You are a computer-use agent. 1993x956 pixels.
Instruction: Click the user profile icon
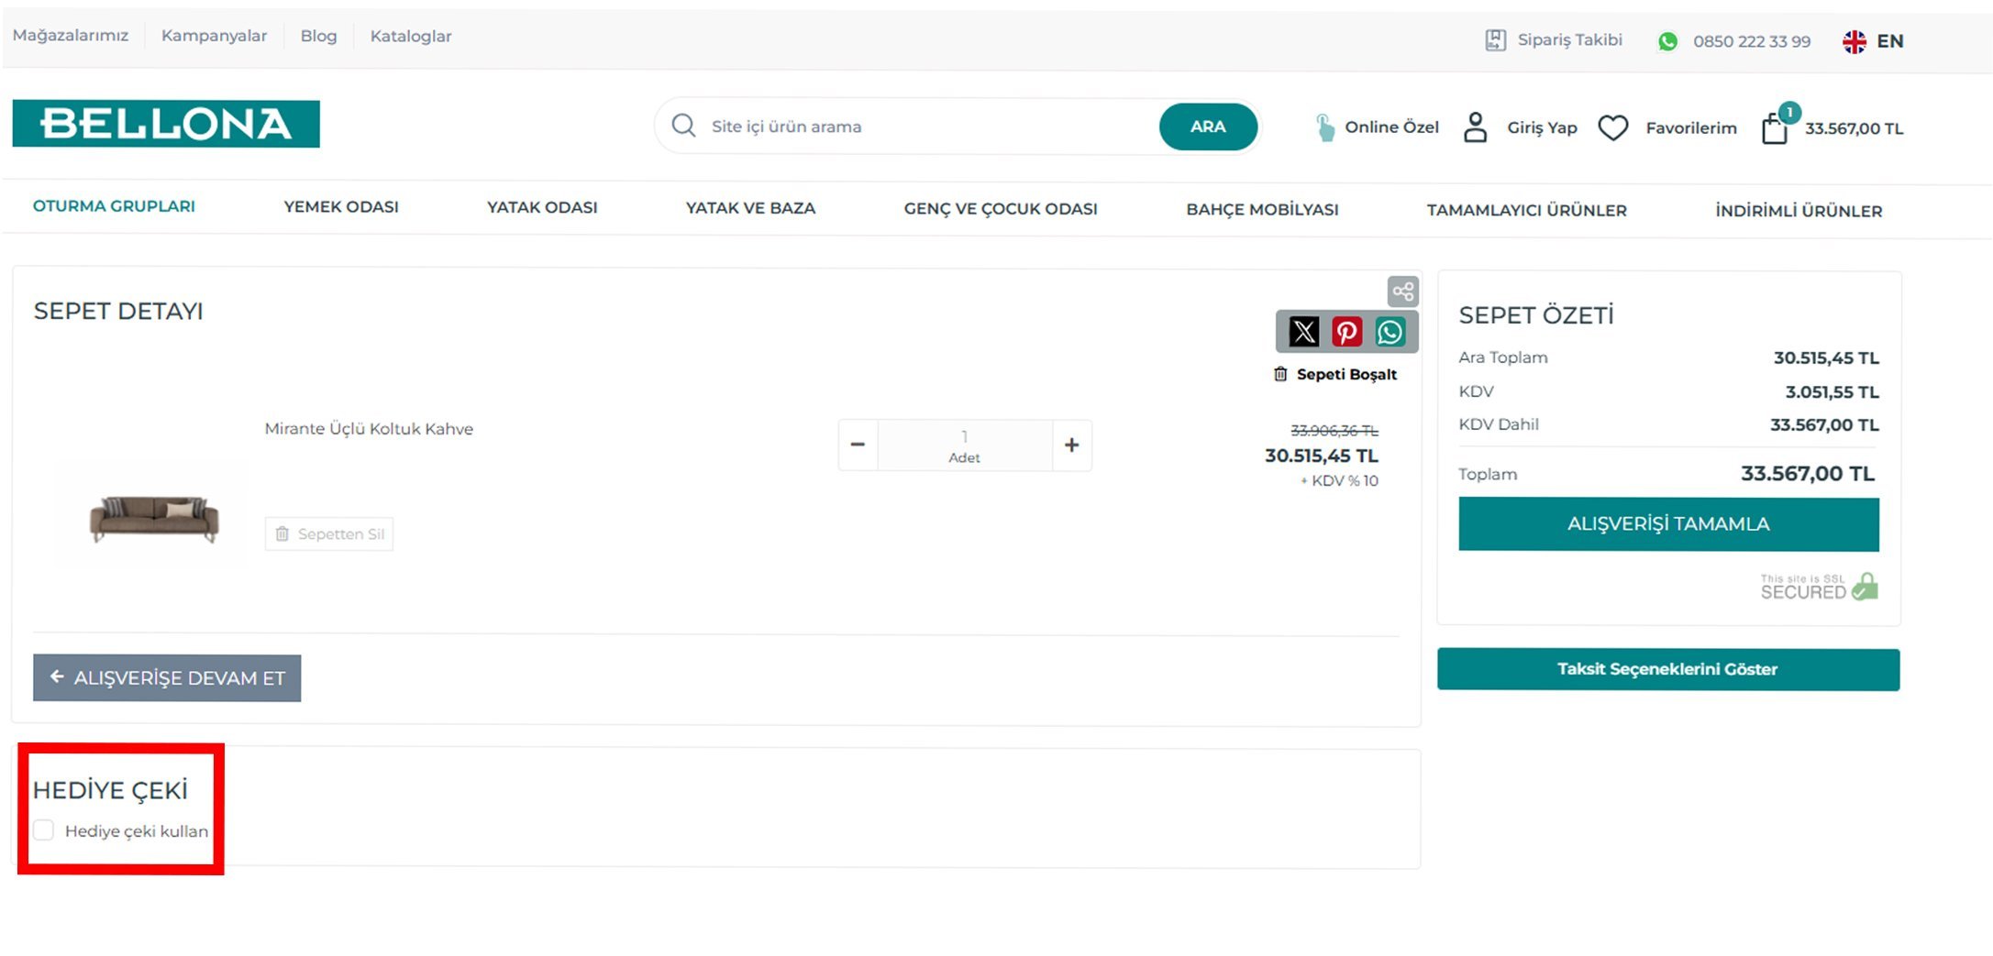1475,127
